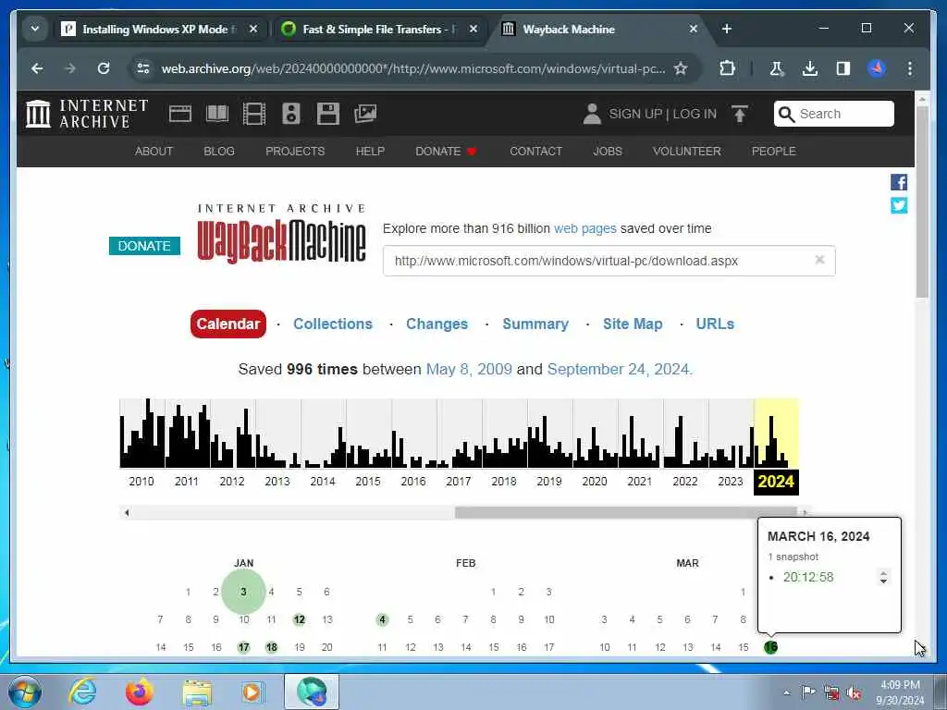
Task: Open the January 3 capture day
Action: point(243,592)
